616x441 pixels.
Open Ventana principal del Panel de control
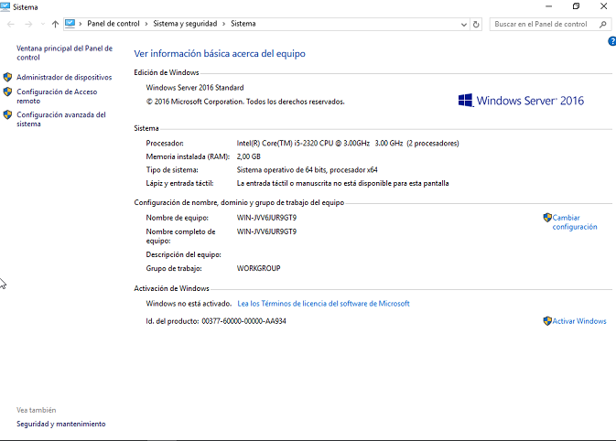[64, 53]
